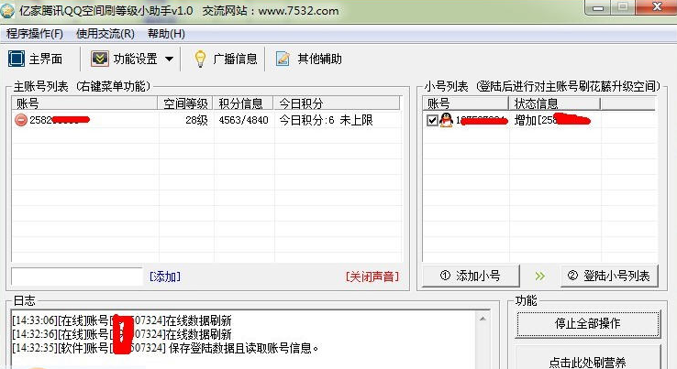Open the 帮助(H) menu
677x369 pixels.
(x=165, y=34)
